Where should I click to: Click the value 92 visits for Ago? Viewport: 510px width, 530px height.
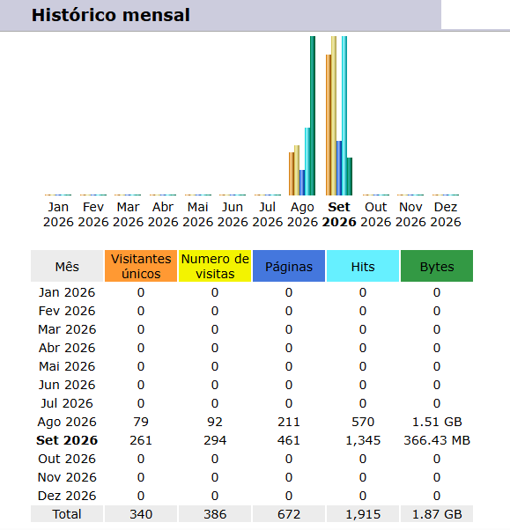coord(215,422)
